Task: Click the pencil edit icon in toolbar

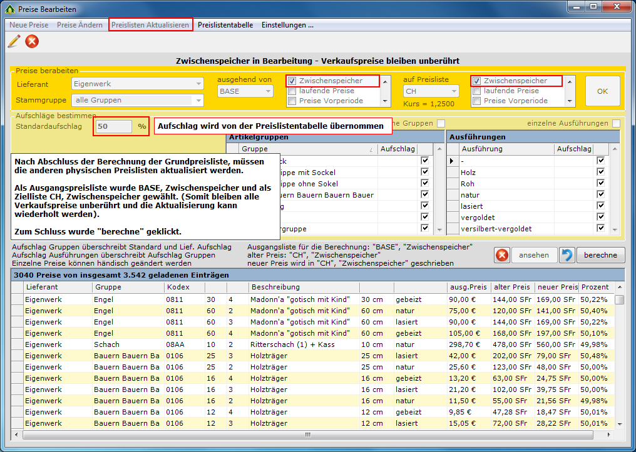Action: point(14,41)
